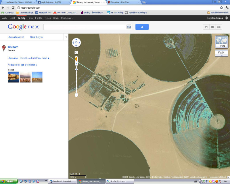Image resolution: width=230 pixels, height=184 pixels.
Task: Click the Shibam place link
Action: point(13,47)
